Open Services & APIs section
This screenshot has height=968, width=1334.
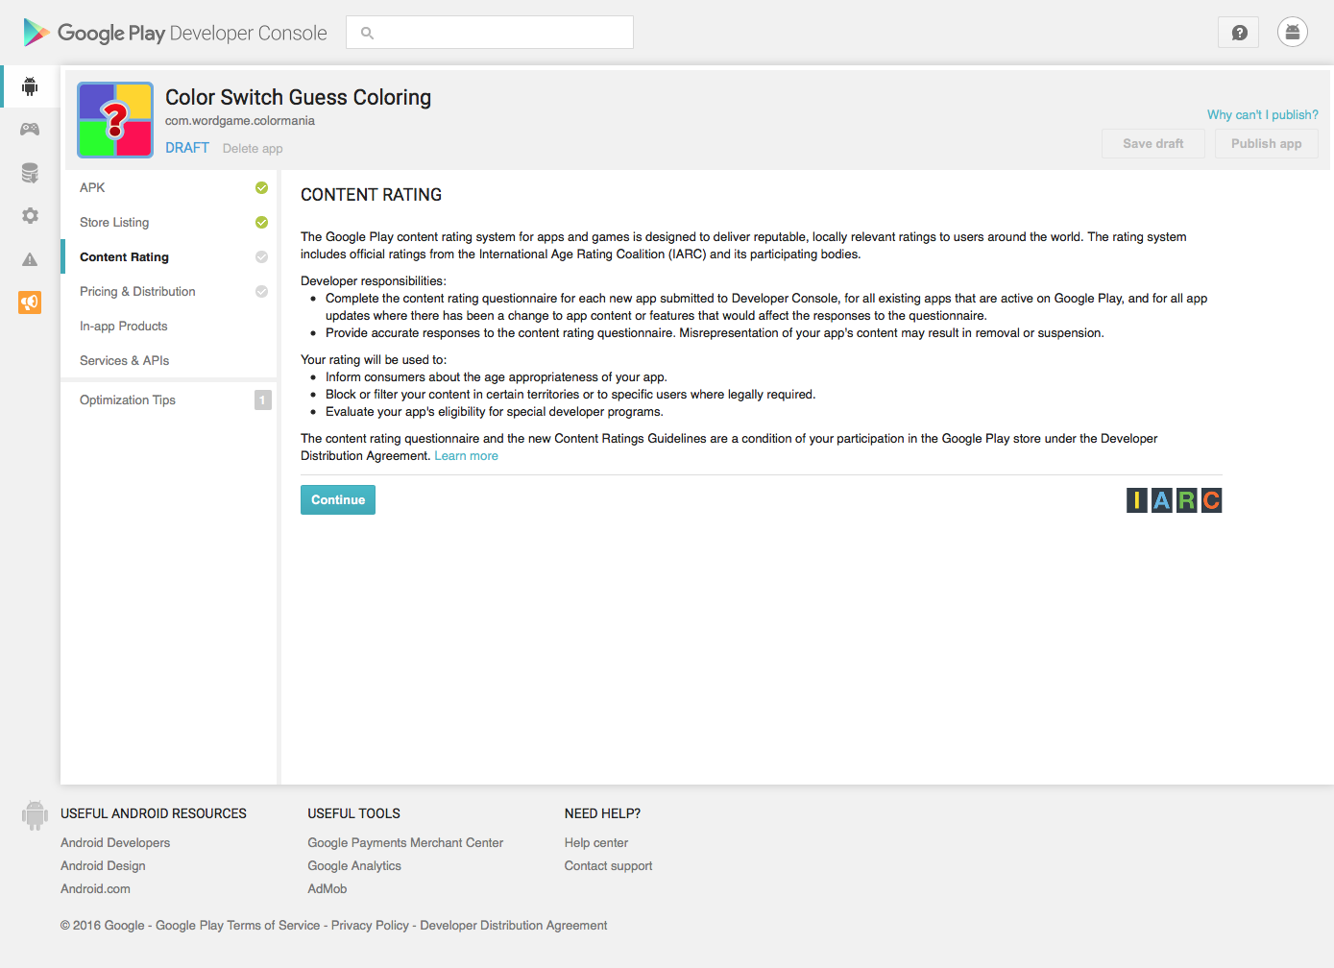tap(169, 361)
